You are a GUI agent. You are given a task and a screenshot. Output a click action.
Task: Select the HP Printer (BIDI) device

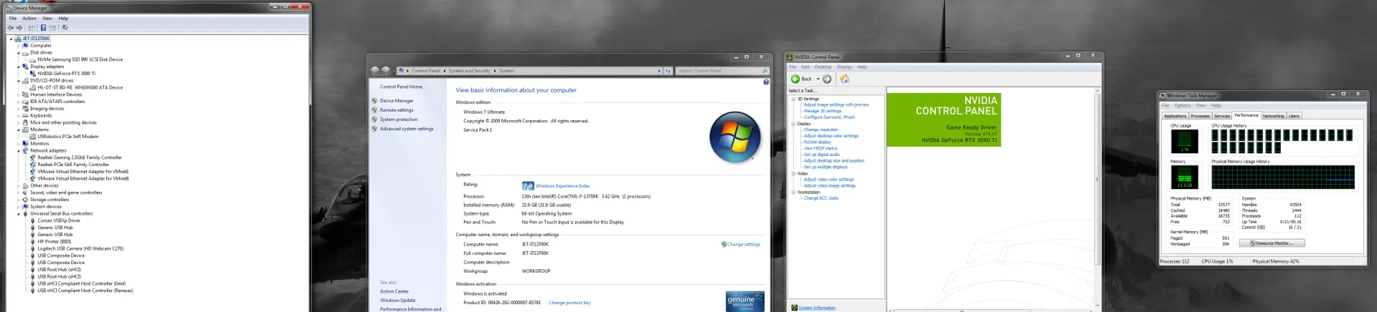tap(55, 242)
